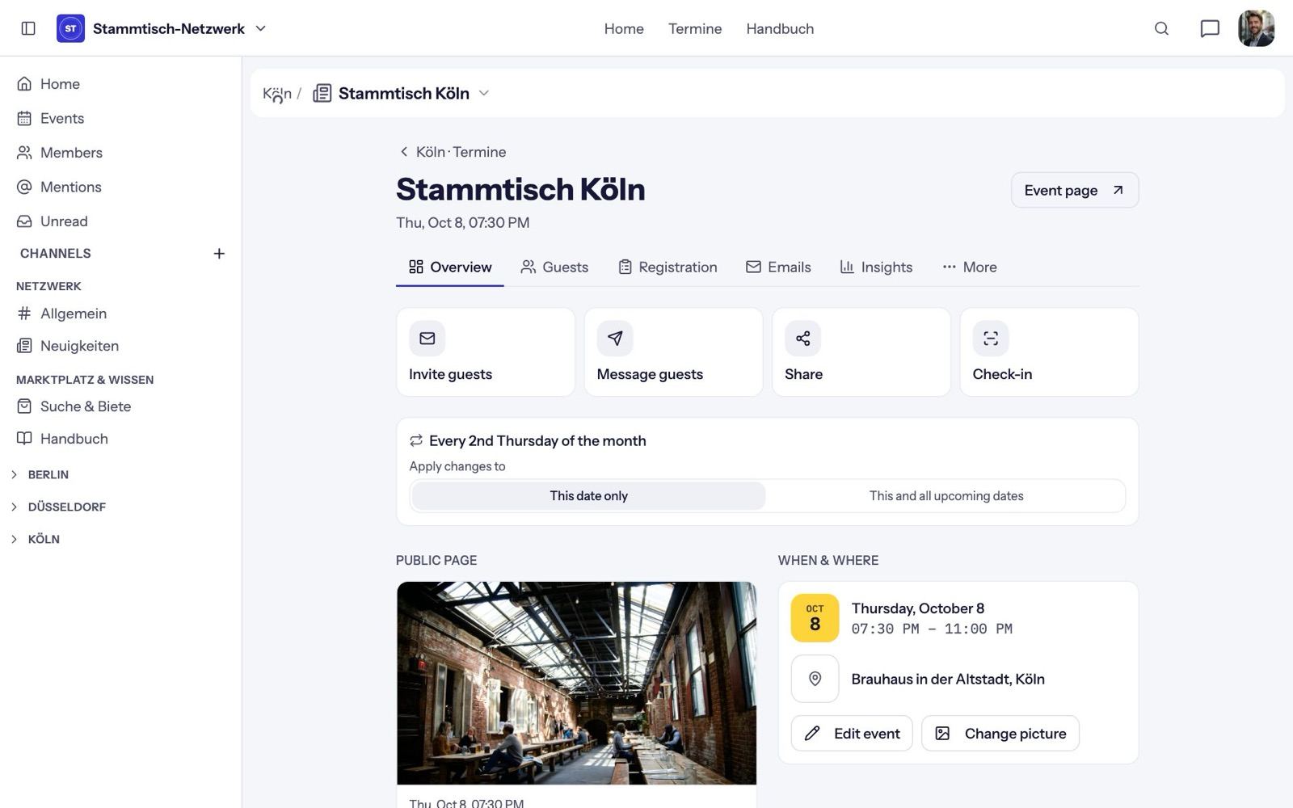Click the Share nodes icon

point(802,339)
